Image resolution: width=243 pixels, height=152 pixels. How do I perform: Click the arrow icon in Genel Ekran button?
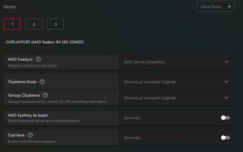pyautogui.click(x=229, y=6)
